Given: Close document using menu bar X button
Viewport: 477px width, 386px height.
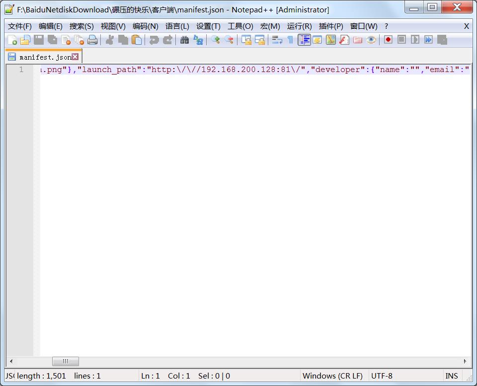Looking at the screenshot, I should click(x=467, y=26).
